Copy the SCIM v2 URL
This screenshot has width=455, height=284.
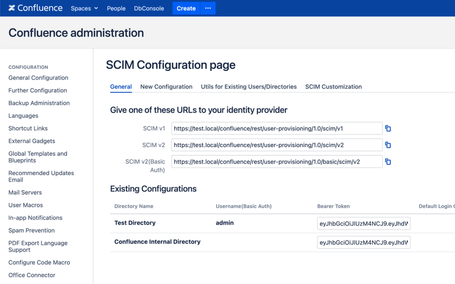(388, 145)
